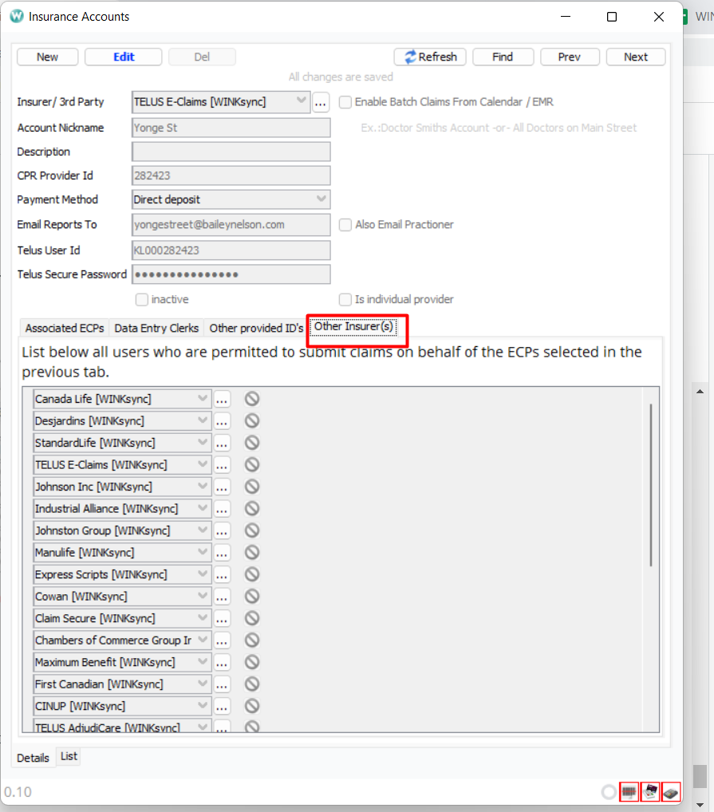Remove the Johnson Inc insurer row
Viewport: 714px width, 812px height.
tap(252, 487)
